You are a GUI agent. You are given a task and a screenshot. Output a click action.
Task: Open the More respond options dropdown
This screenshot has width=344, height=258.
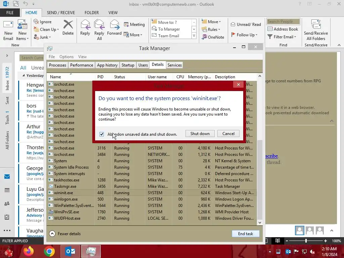coord(133,35)
